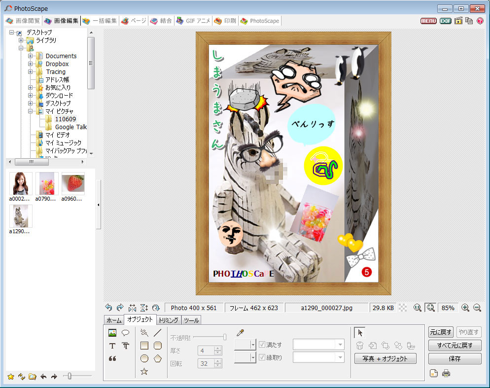
Task: Select the rich text tool
Action: point(126,346)
